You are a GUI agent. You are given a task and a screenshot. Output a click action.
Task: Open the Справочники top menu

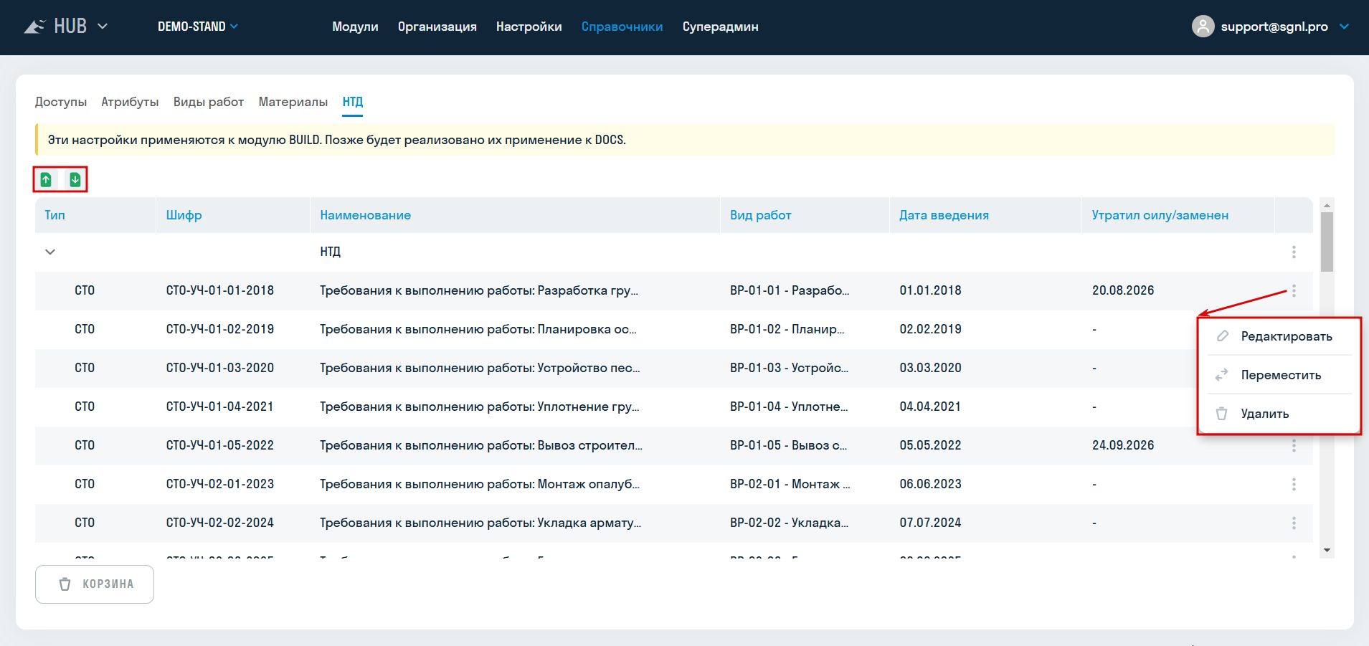point(622,27)
